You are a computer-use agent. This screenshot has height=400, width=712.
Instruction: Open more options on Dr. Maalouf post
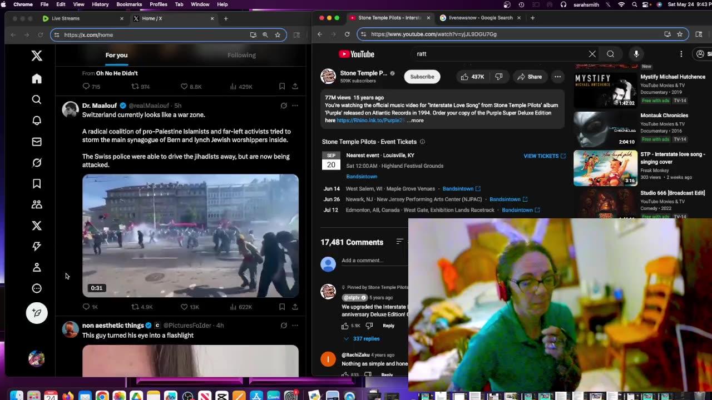coord(295,106)
